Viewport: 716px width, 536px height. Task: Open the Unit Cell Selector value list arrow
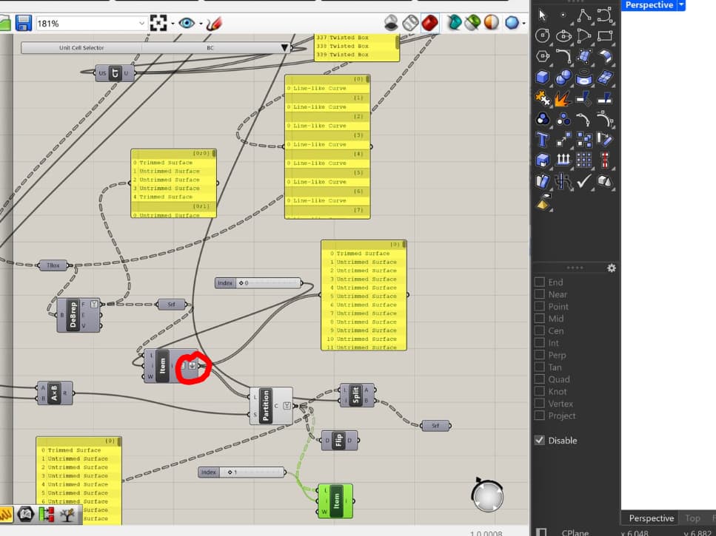click(284, 47)
